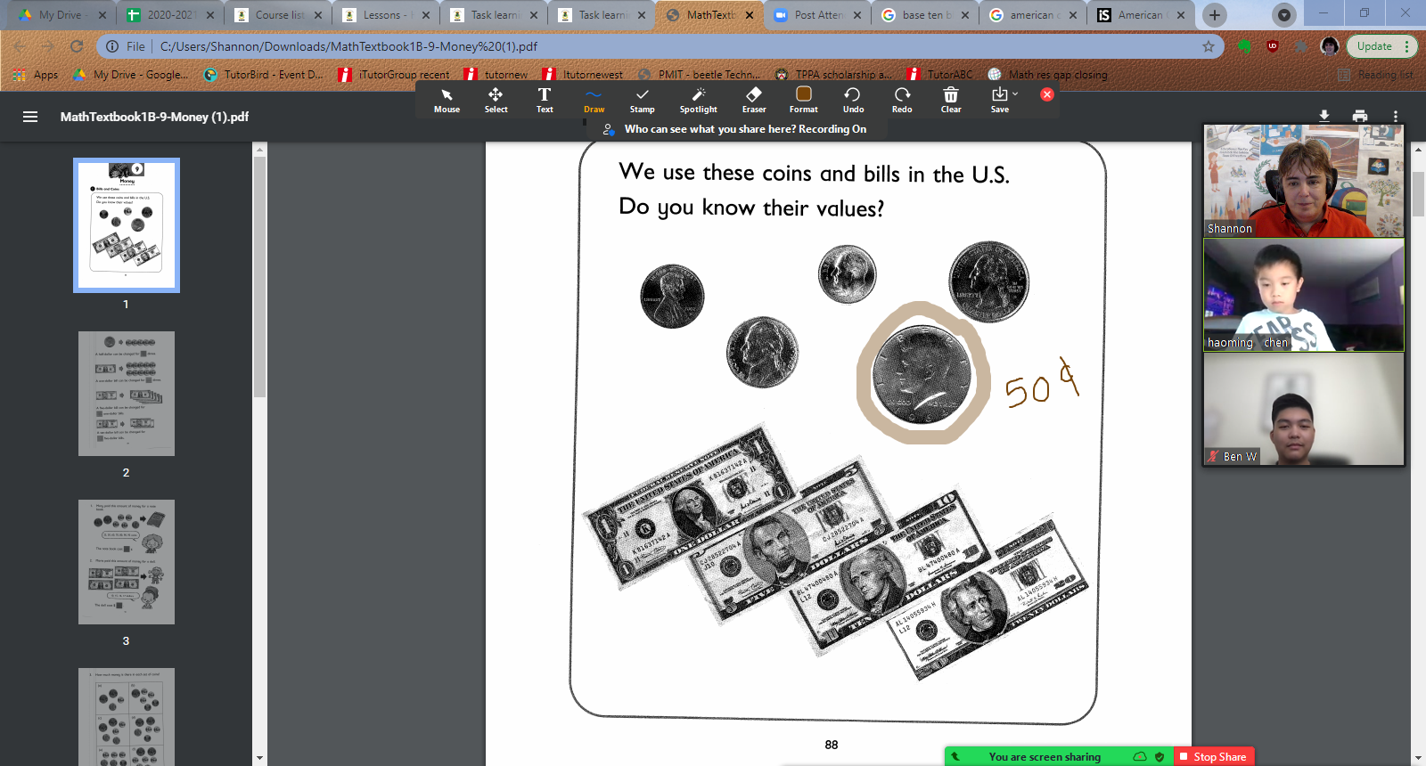Choose the Select annotation tool
This screenshot has height=766, width=1426.
[x=496, y=101]
